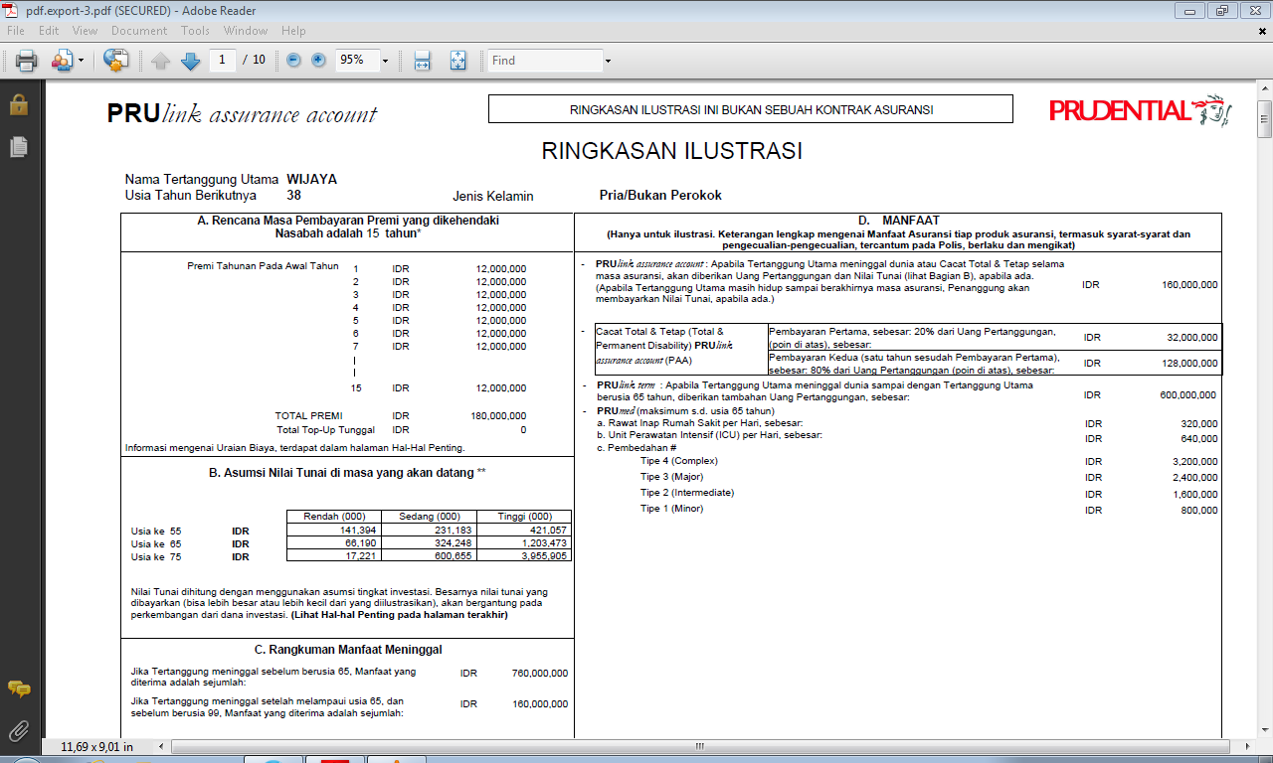Click the "Tinggi (000)" column header

(526, 517)
